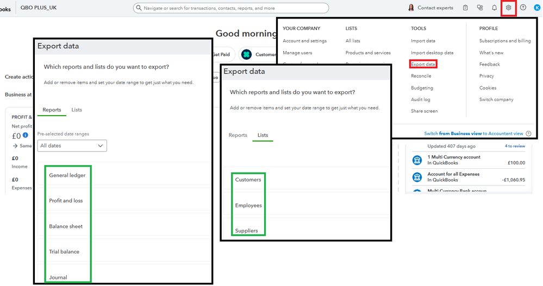Switch to the Reports tab in left Export dialog

(x=52, y=110)
